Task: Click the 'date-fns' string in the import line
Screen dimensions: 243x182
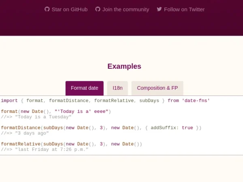Action: point(196,100)
